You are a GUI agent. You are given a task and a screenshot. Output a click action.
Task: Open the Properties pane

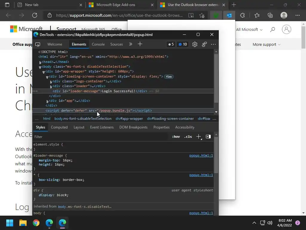pyautogui.click(x=161, y=127)
